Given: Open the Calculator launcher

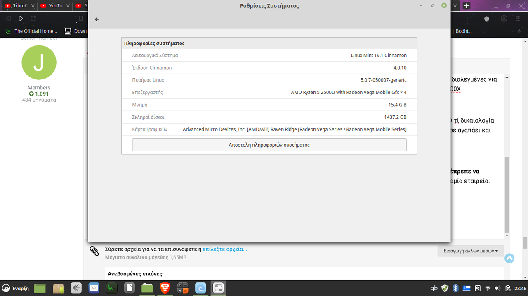Looking at the screenshot, I should tap(183, 288).
